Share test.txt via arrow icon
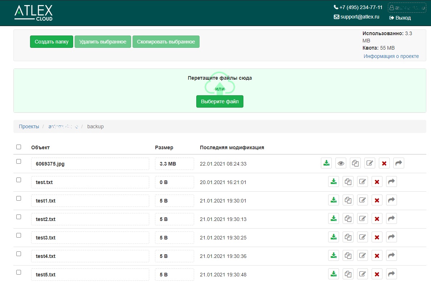Image resolution: width=431 pixels, height=288 pixels. [392, 181]
